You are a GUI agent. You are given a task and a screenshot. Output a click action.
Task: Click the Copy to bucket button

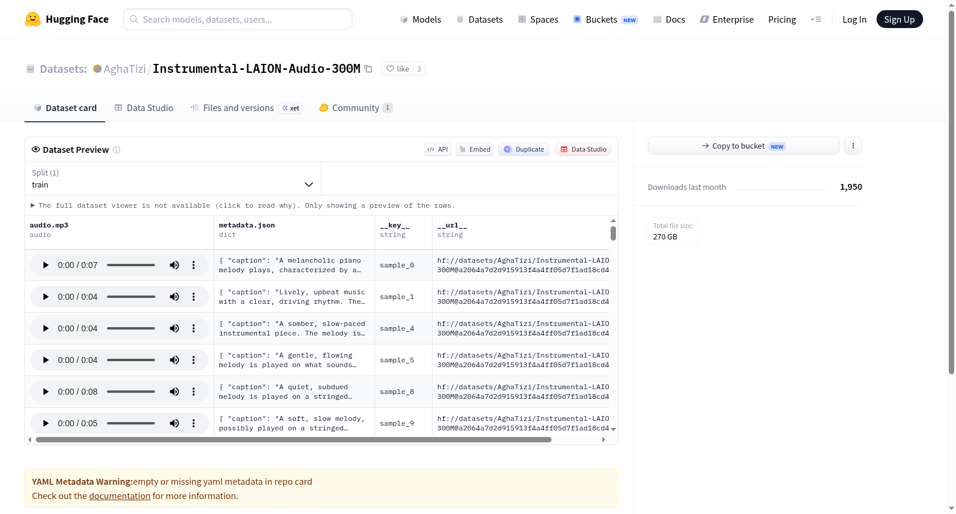point(743,146)
